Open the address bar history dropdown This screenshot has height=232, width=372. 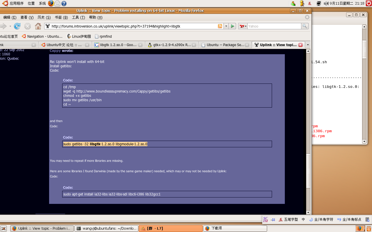226,26
